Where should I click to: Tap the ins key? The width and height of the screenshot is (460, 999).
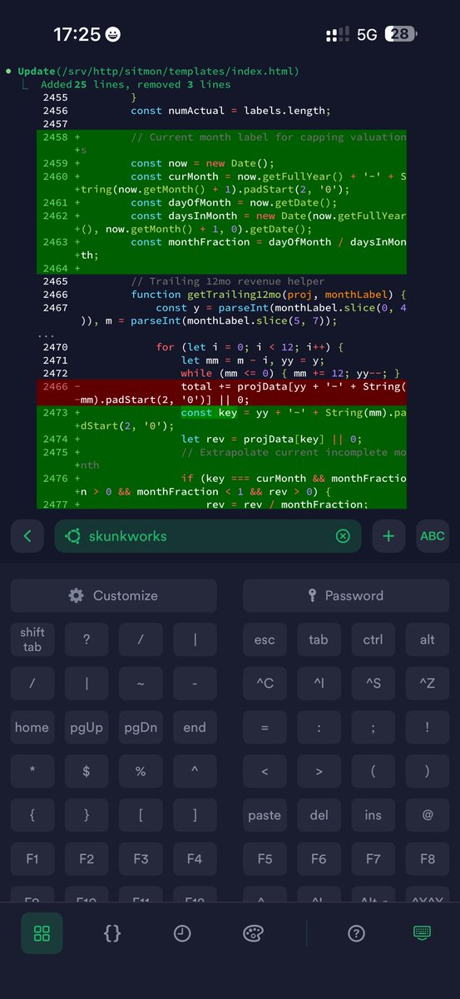pyautogui.click(x=373, y=816)
